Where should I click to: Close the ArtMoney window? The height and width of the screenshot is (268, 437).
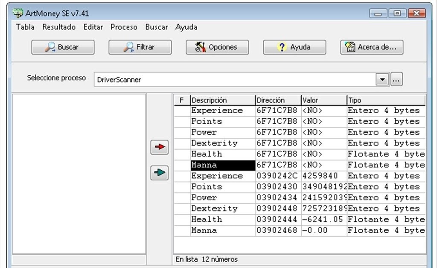pyautogui.click(x=417, y=13)
